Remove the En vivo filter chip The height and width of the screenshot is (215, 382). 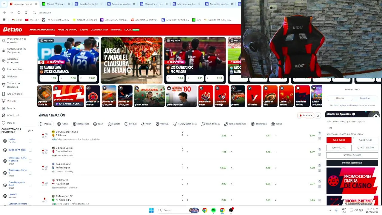tap(311, 116)
